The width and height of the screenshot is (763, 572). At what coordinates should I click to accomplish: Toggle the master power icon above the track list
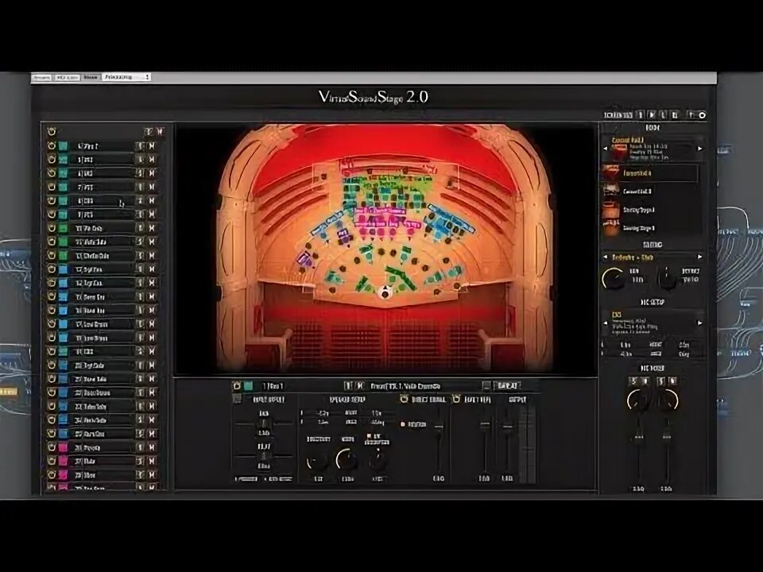(x=52, y=131)
